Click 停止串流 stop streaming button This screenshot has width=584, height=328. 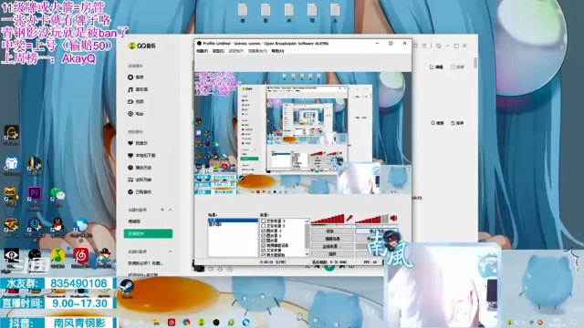pyautogui.click(x=376, y=231)
